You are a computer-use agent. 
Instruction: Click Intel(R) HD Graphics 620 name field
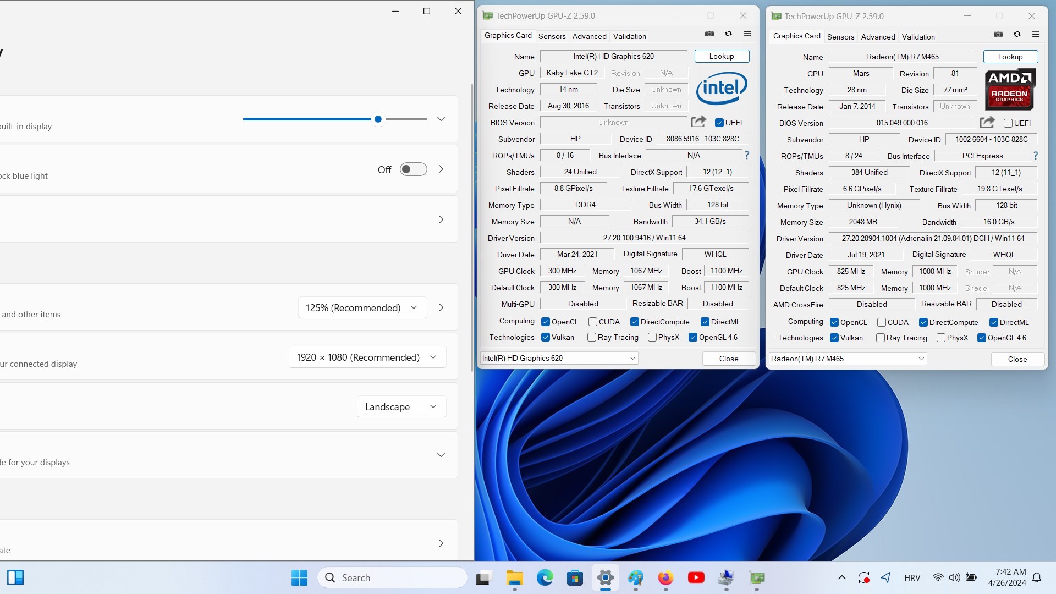pyautogui.click(x=613, y=56)
